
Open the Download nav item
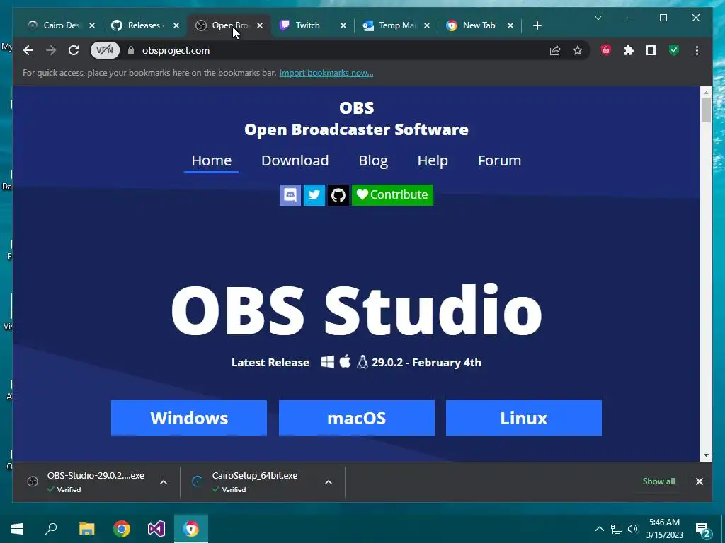[x=295, y=160]
